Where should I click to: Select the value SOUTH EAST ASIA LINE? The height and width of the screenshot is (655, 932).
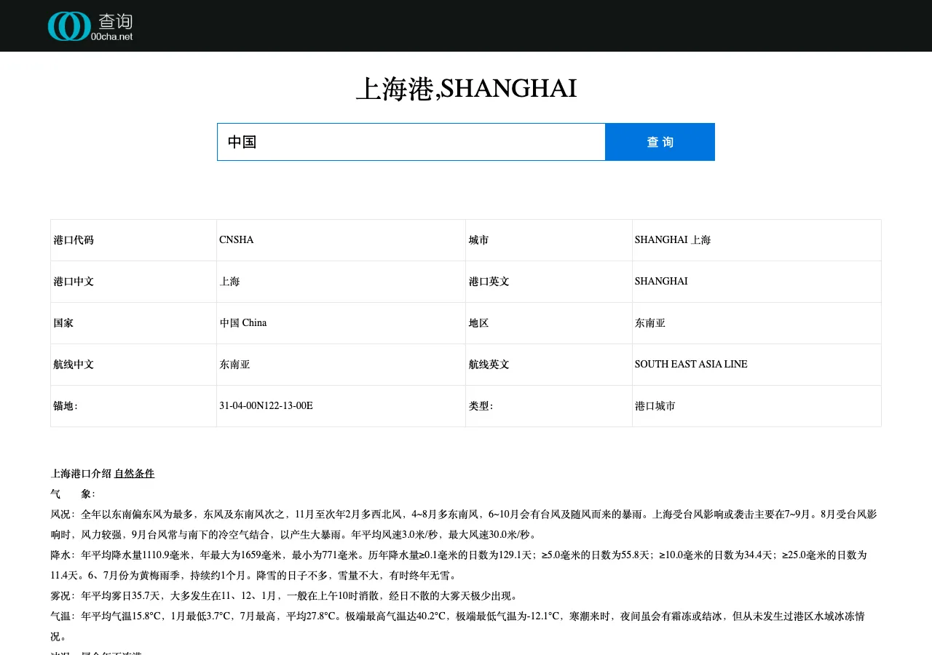[691, 365]
